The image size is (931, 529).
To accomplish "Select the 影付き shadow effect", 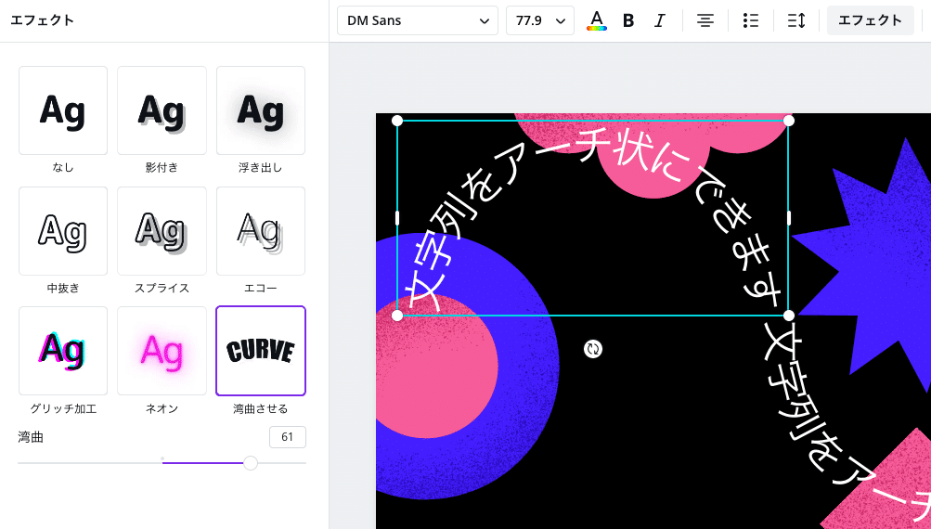I will 162,110.
